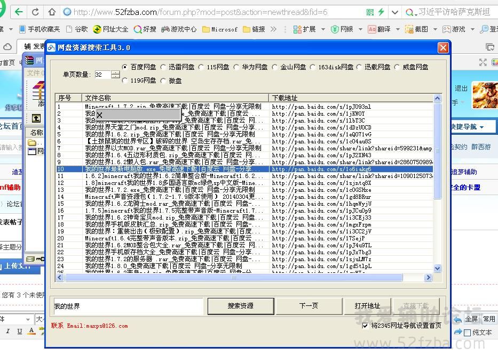Open 手机收藏夹 bookmark

[x=39, y=29]
